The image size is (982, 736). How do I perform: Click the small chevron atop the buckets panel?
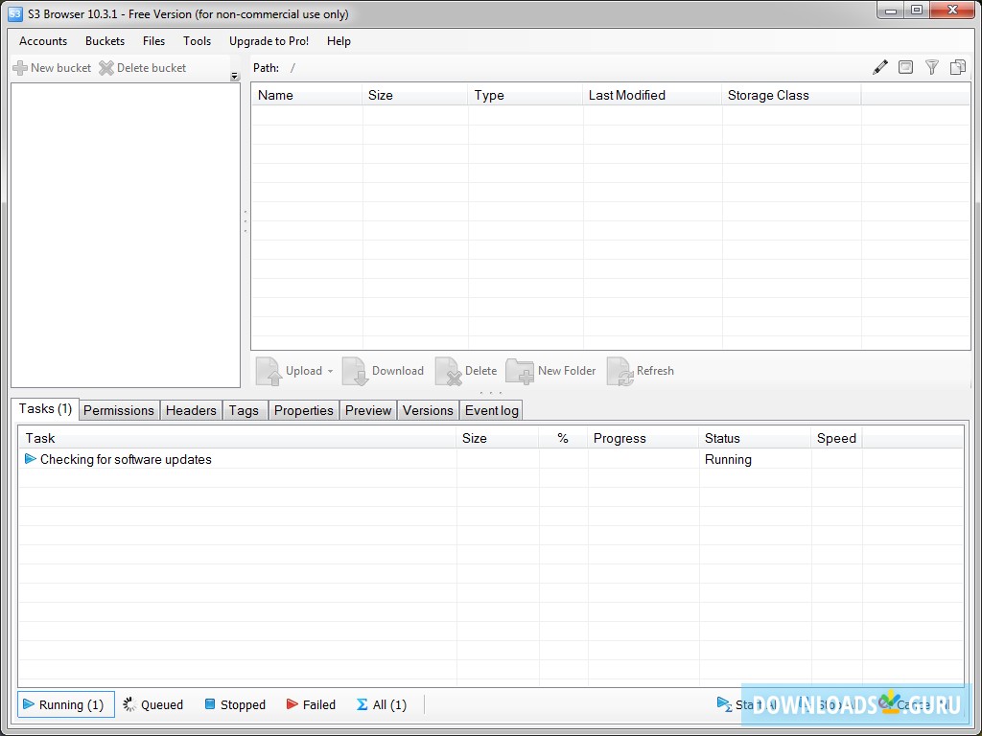click(x=234, y=75)
